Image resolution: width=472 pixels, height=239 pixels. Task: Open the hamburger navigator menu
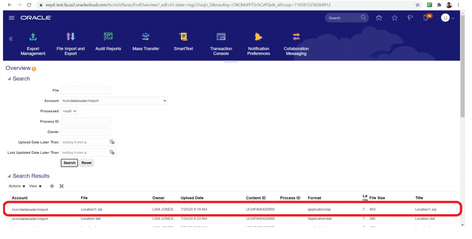pos(12,18)
